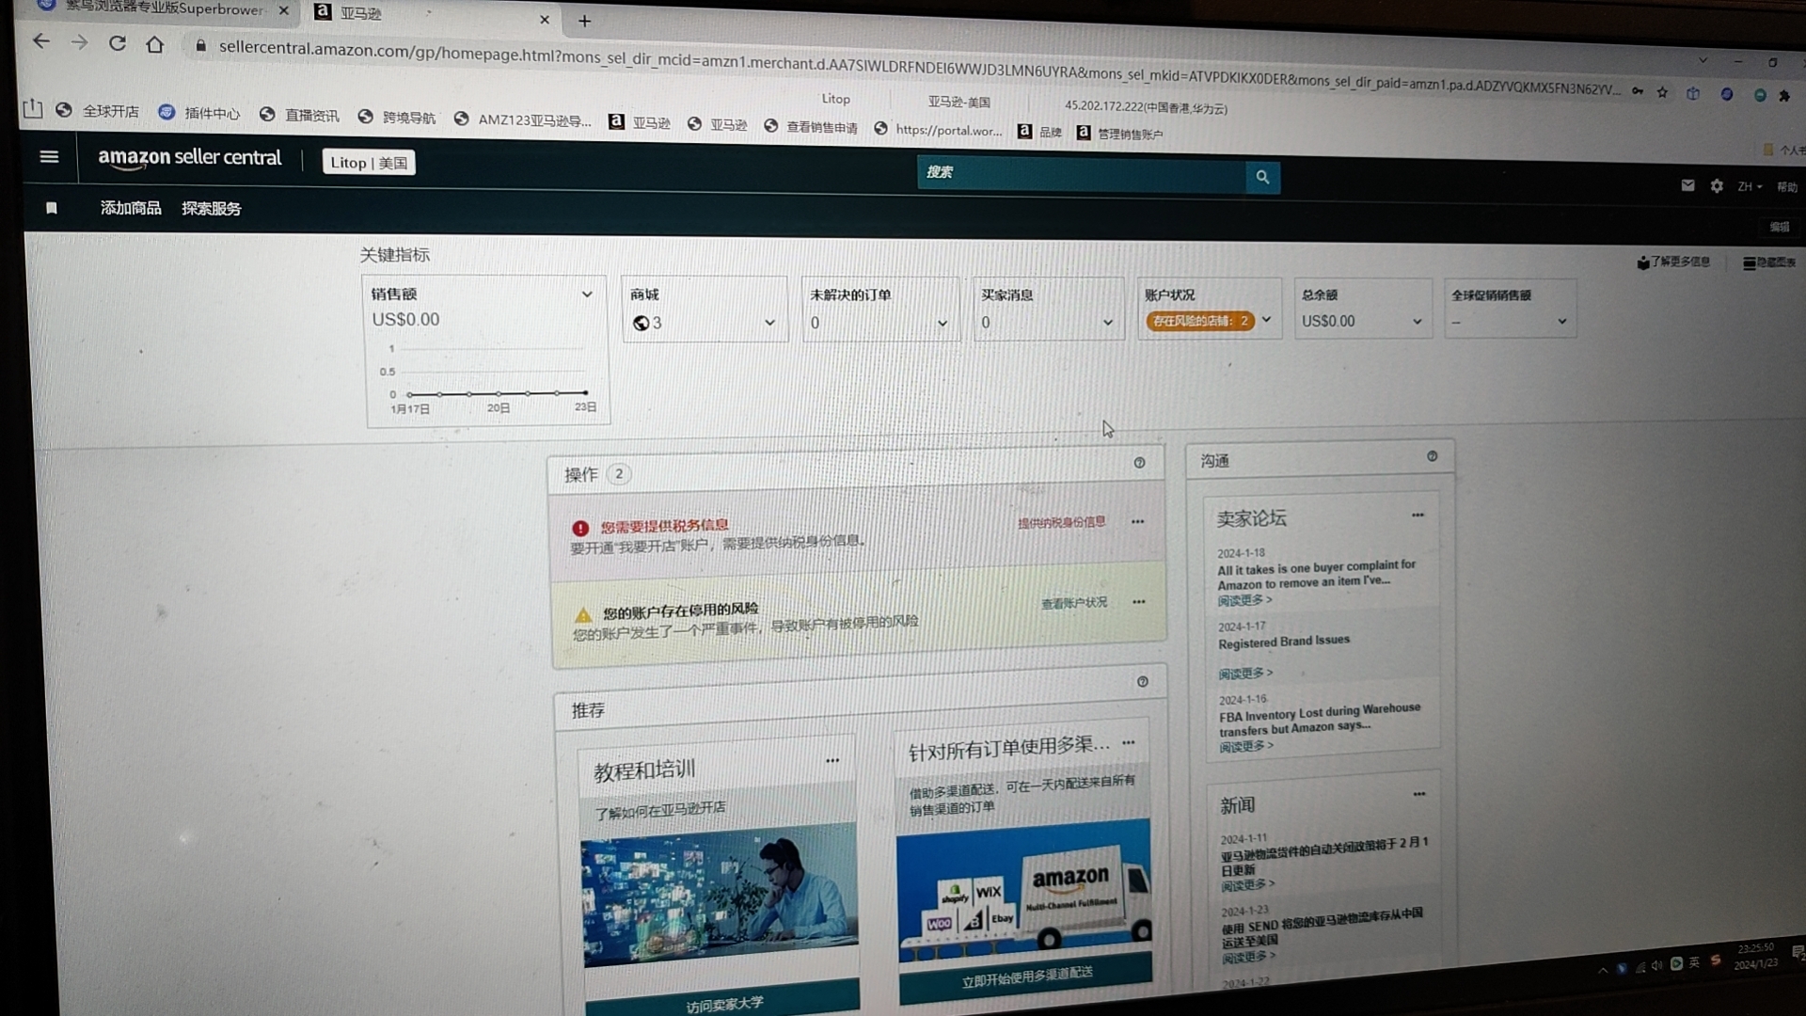Expand the 总余额 dropdown
The width and height of the screenshot is (1806, 1016).
pos(1418,322)
